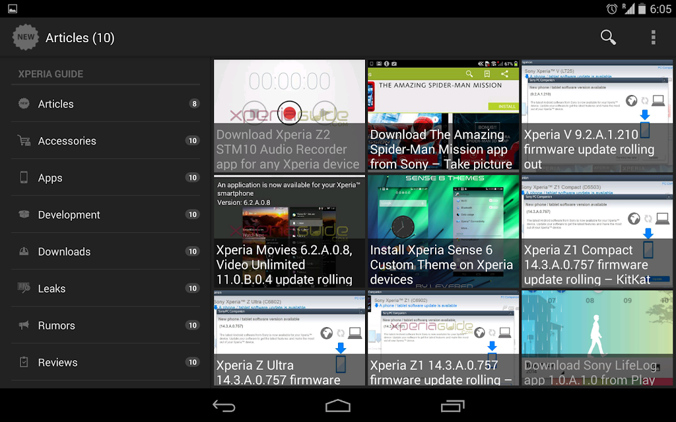Click the Downloads tray icon

[24, 251]
